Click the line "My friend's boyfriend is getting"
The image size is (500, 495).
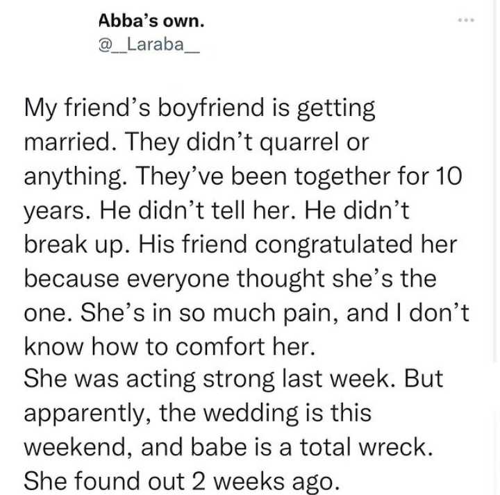pyautogui.click(x=200, y=109)
